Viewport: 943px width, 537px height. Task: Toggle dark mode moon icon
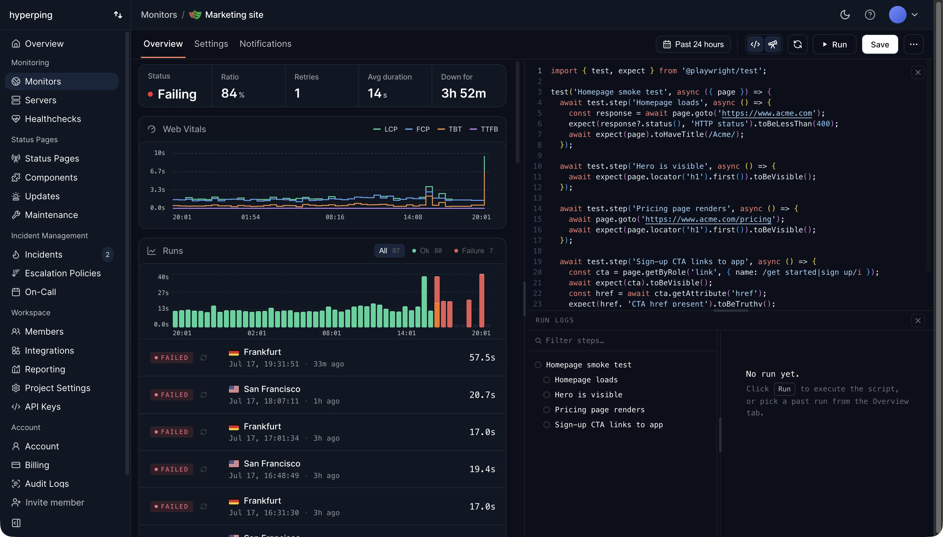(845, 15)
